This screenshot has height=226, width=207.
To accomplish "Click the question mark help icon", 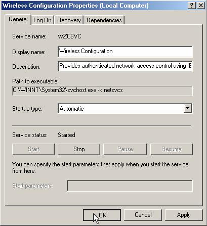I will click(192, 6).
